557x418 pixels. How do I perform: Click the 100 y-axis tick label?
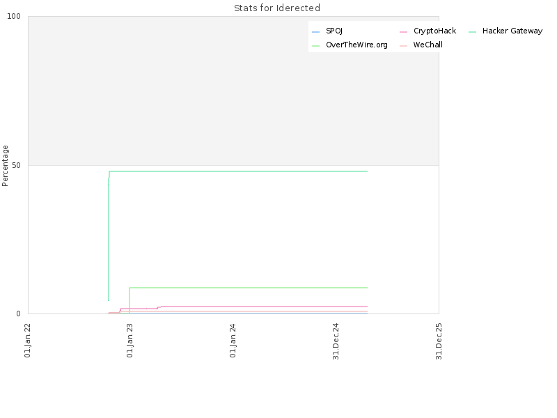click(14, 16)
